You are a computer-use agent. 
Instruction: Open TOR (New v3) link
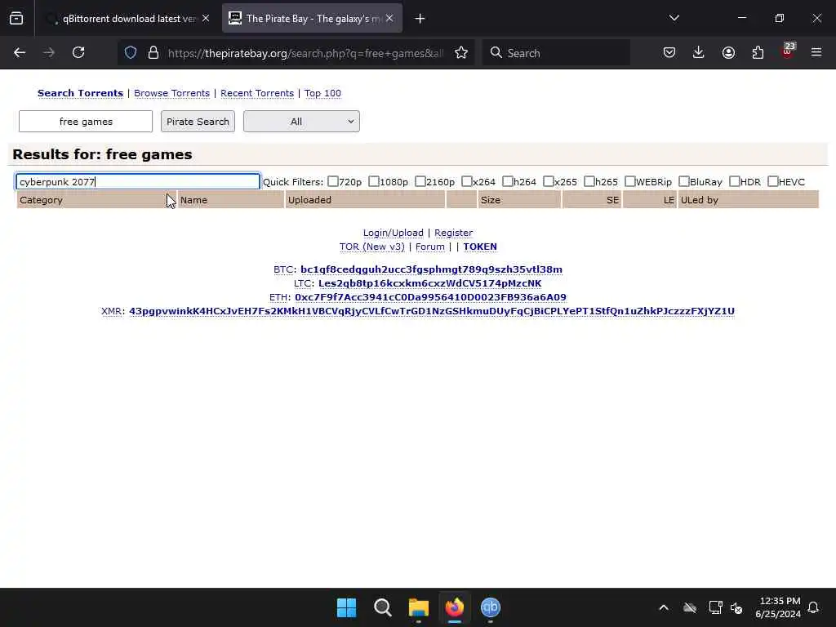pyautogui.click(x=371, y=247)
